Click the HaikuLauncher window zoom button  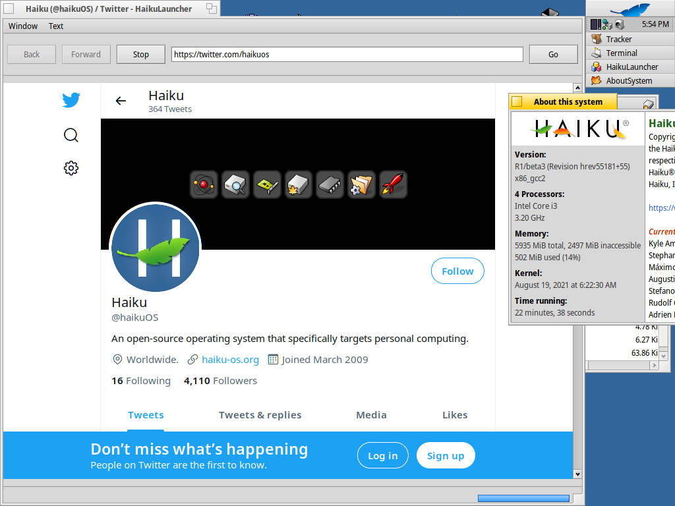[x=212, y=8]
